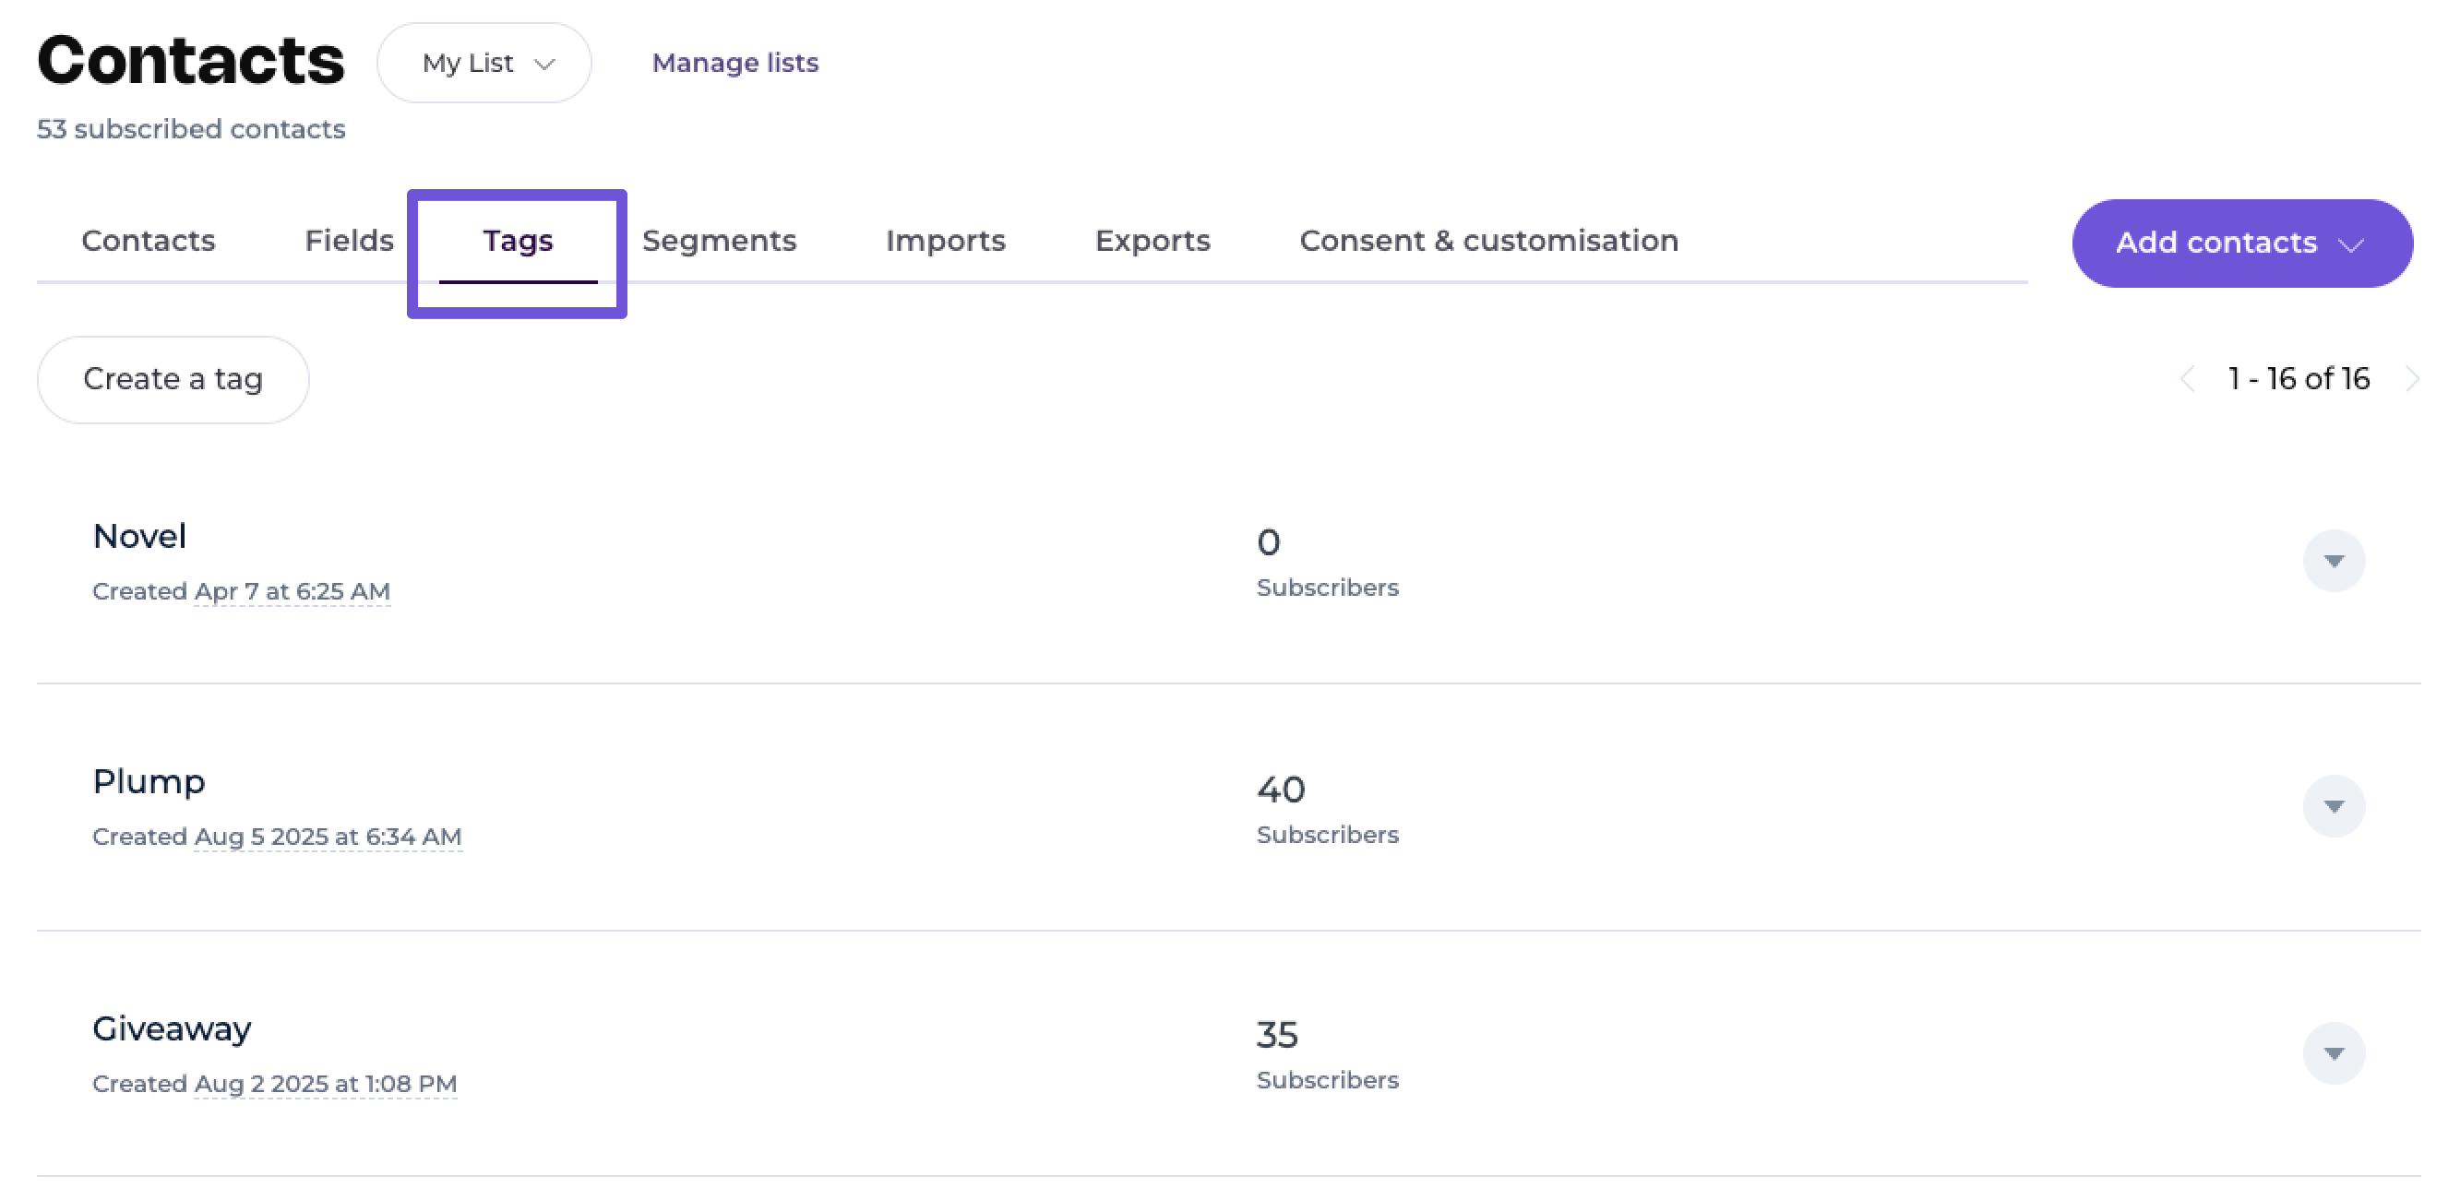The image size is (2460, 1188).
Task: Open Consent & customisation tab
Action: (1487, 241)
